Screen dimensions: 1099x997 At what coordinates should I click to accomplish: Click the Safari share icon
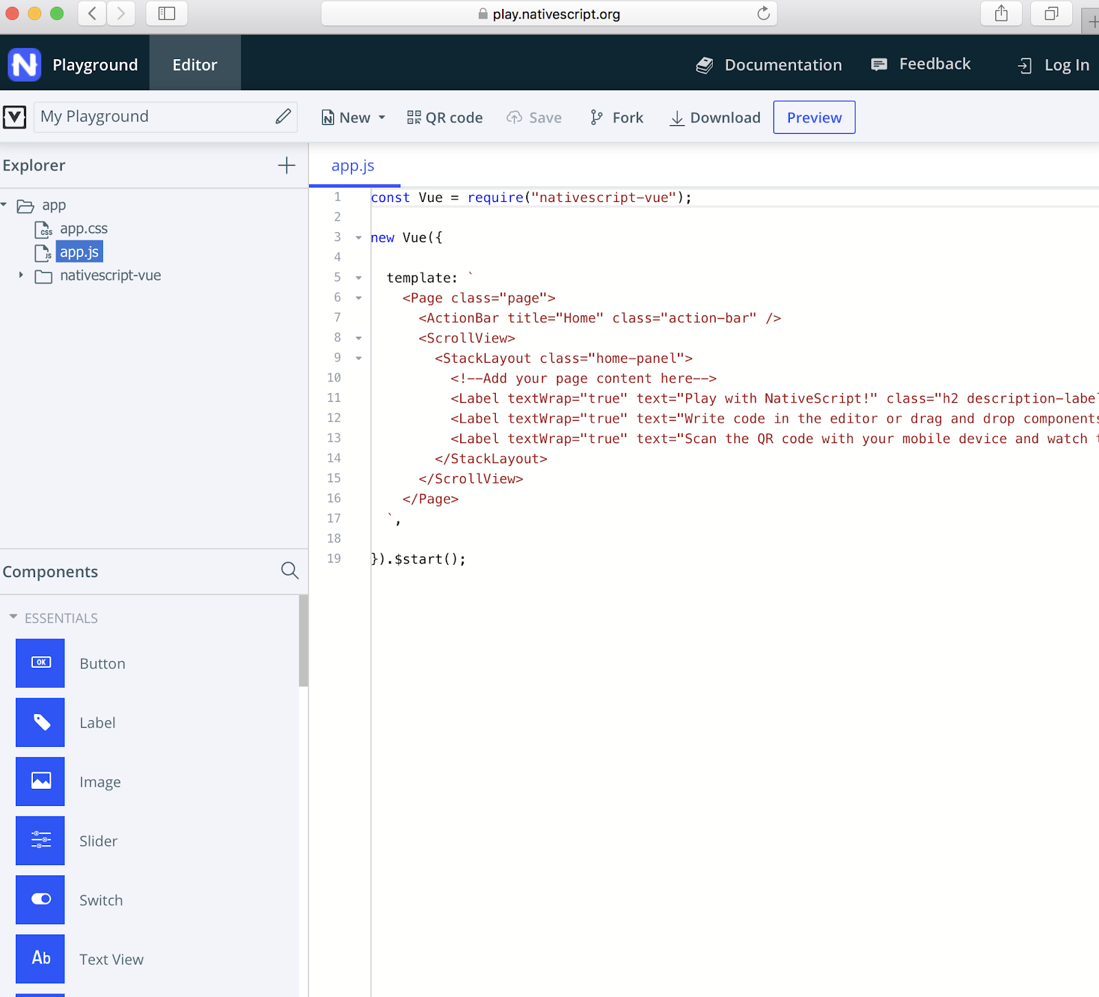pos(1001,13)
